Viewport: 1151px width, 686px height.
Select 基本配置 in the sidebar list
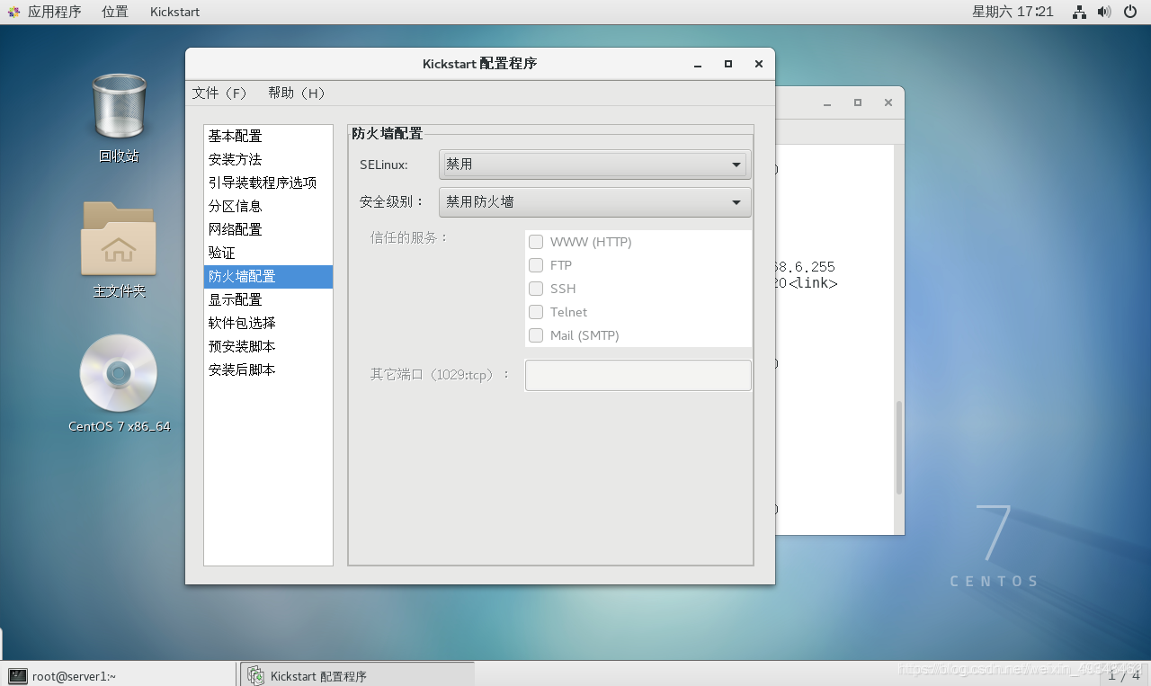point(268,136)
